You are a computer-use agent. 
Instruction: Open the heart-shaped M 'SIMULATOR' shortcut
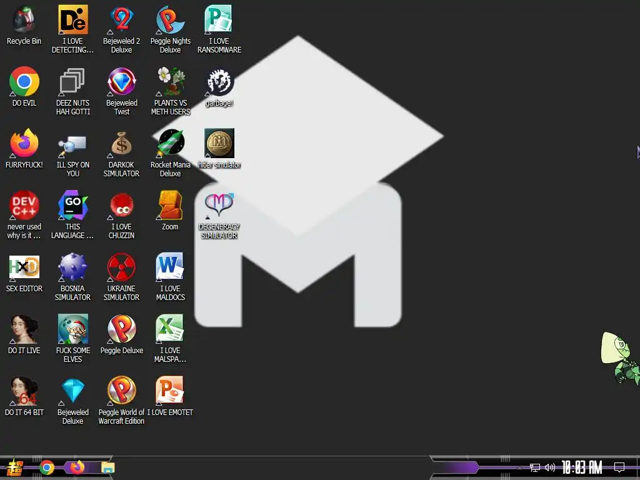[219, 205]
